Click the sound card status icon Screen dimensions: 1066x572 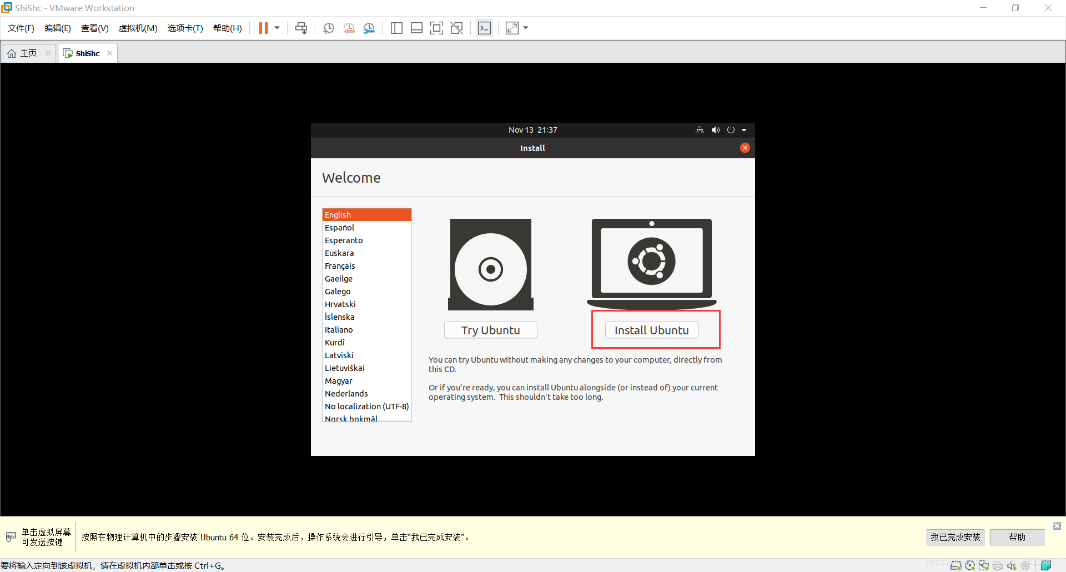coord(1012,565)
